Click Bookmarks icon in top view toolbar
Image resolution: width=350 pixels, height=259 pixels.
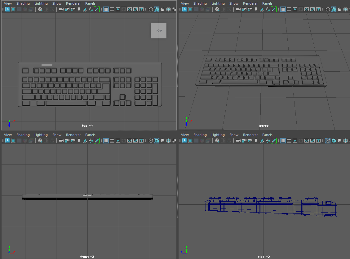pos(79,9)
